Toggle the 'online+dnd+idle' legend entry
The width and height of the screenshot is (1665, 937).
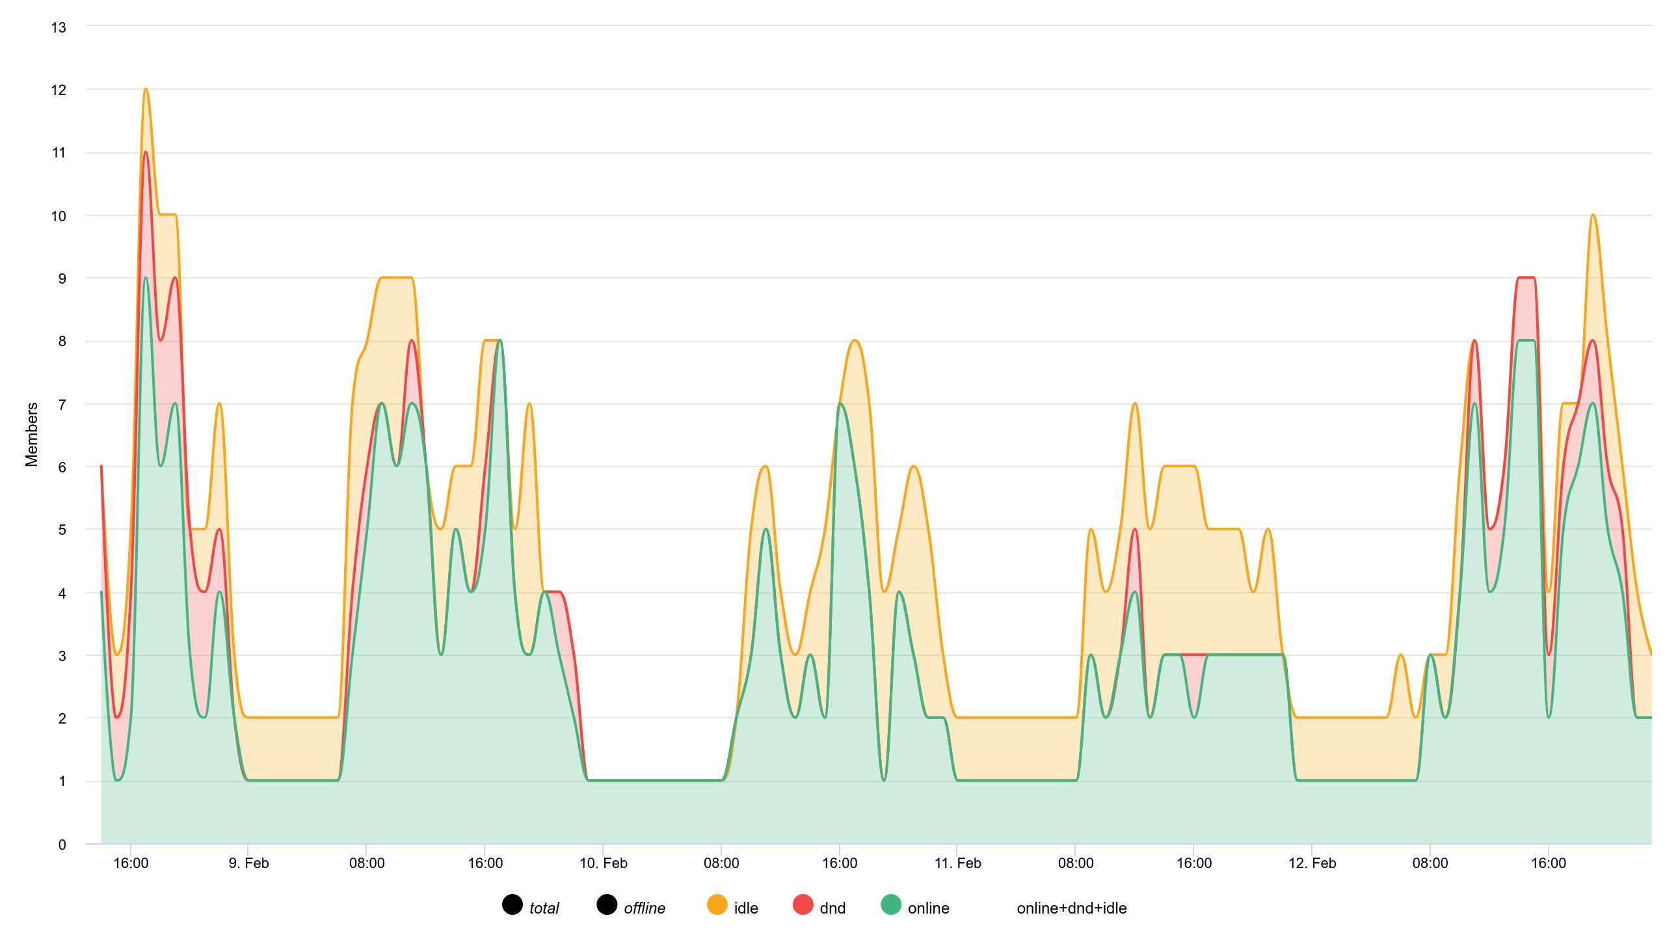coord(1071,908)
